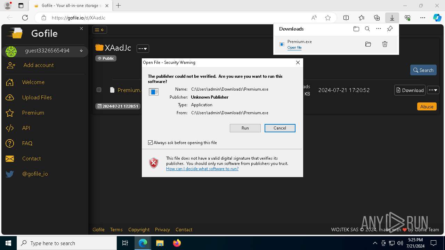Open How can I decide what software link
Viewport: 445px width, 250px height.
202,169
